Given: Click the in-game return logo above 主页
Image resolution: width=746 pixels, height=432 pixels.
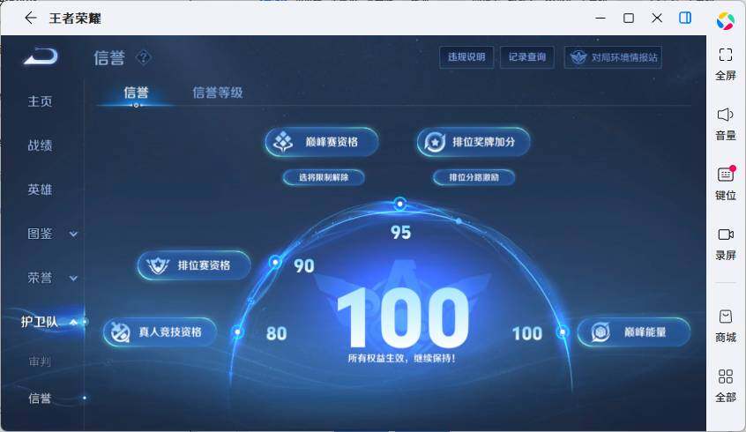Looking at the screenshot, I should (x=41, y=56).
